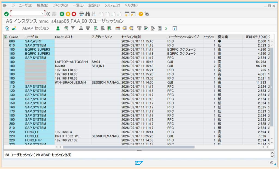
Task: Click the Spreadsheet calculator icon
Action: coord(160,28)
